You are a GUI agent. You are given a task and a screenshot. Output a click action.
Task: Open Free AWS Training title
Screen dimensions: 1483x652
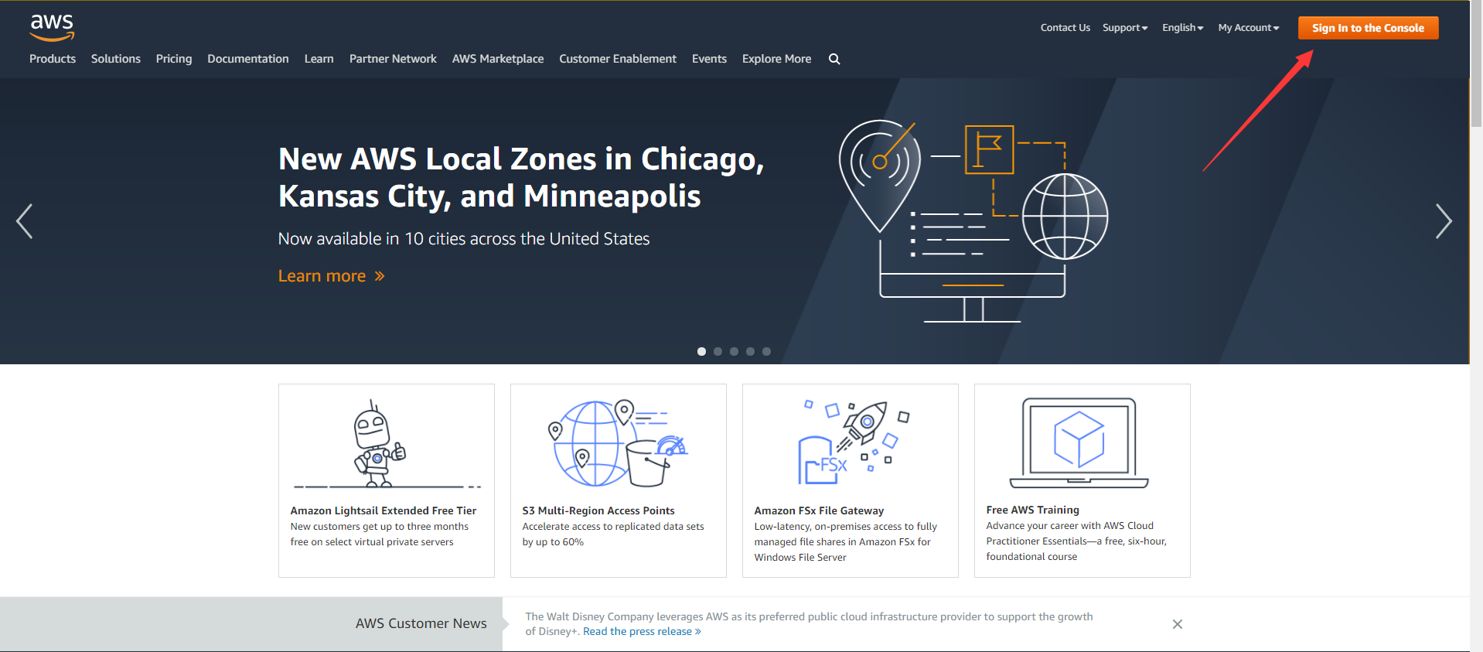[x=1033, y=510]
